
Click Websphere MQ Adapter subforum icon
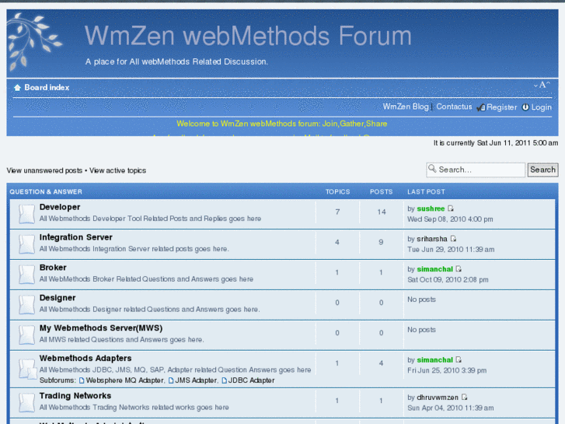82,380
